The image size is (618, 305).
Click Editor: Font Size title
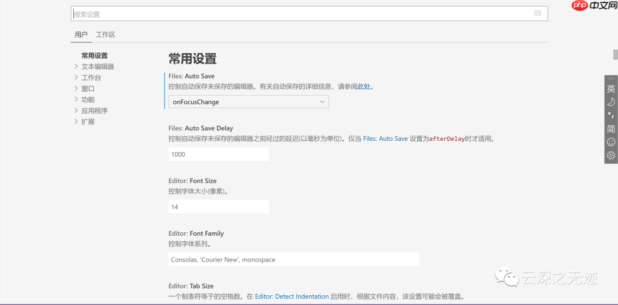(x=192, y=181)
